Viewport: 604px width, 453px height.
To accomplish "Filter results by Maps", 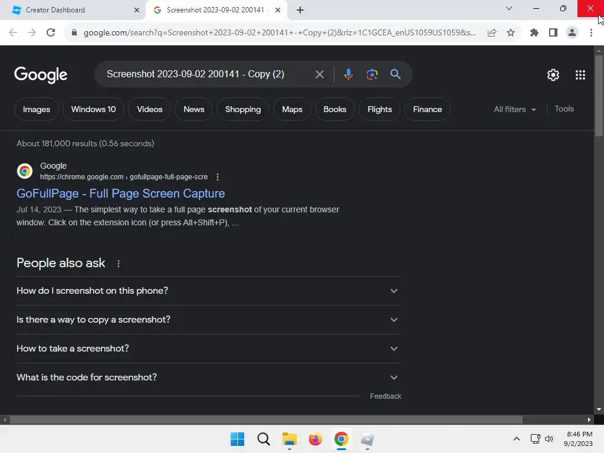I will point(292,109).
